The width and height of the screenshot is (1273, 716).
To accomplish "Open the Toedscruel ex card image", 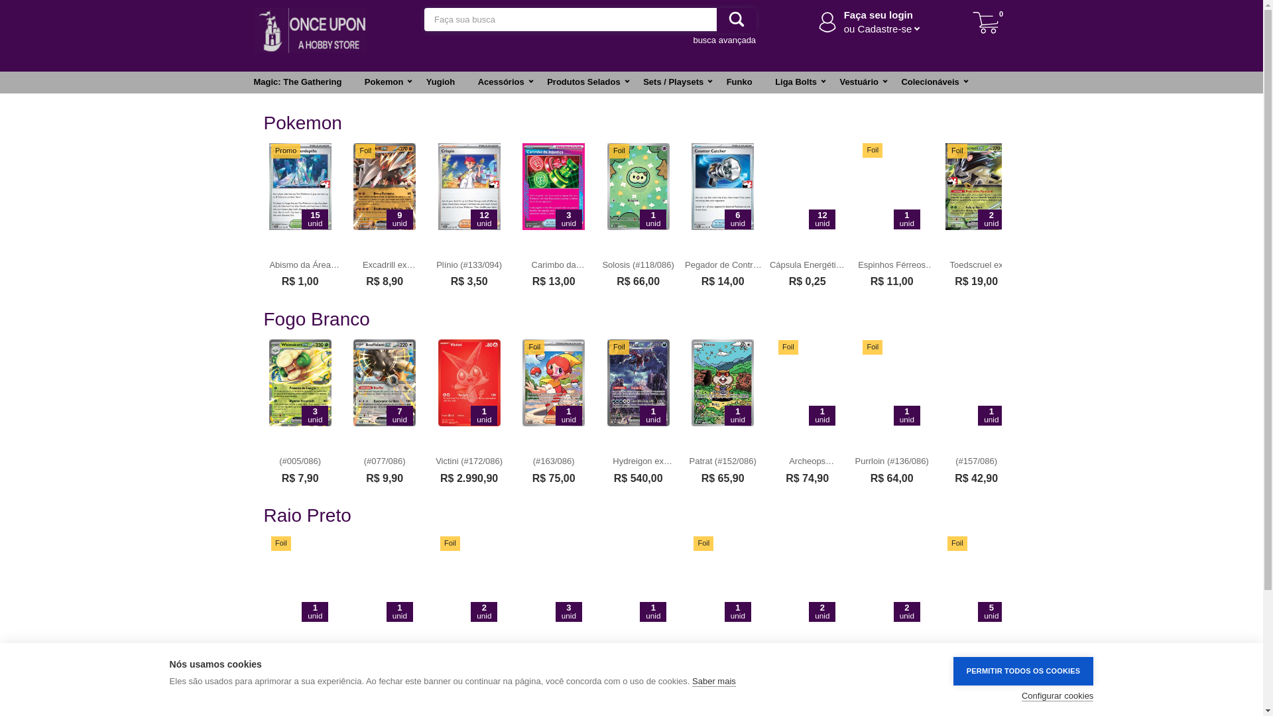I will pos(973,187).
